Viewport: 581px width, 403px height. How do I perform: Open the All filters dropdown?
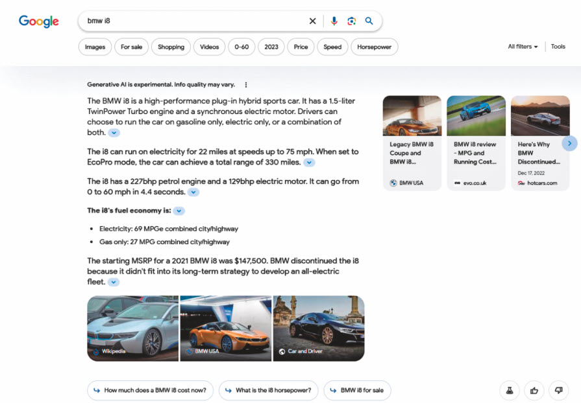coord(523,47)
